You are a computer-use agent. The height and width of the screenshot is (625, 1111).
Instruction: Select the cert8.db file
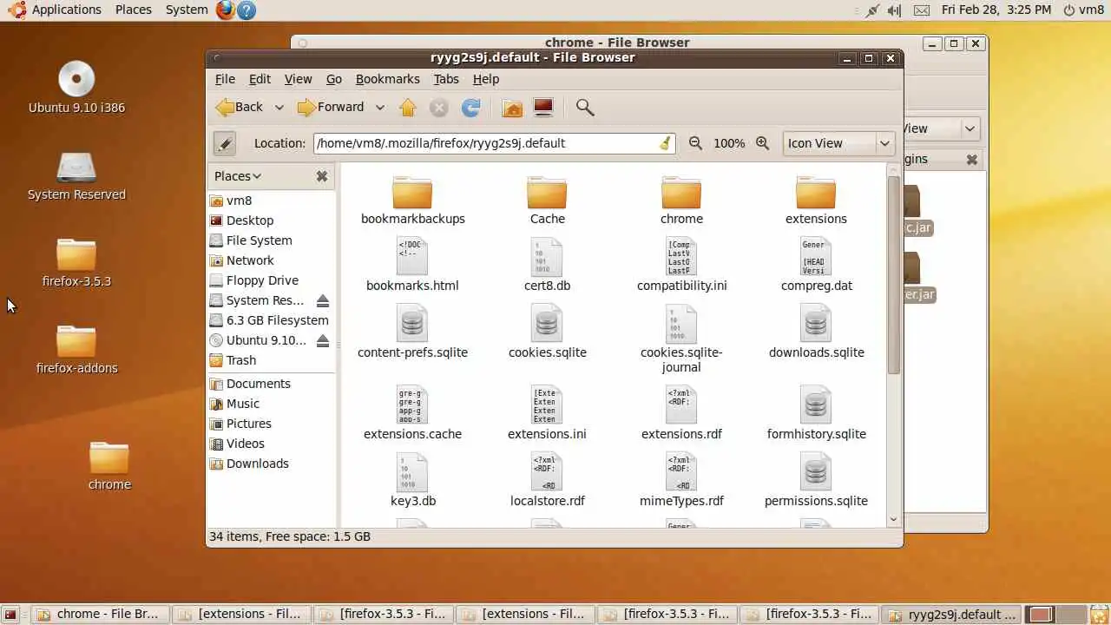(x=547, y=265)
